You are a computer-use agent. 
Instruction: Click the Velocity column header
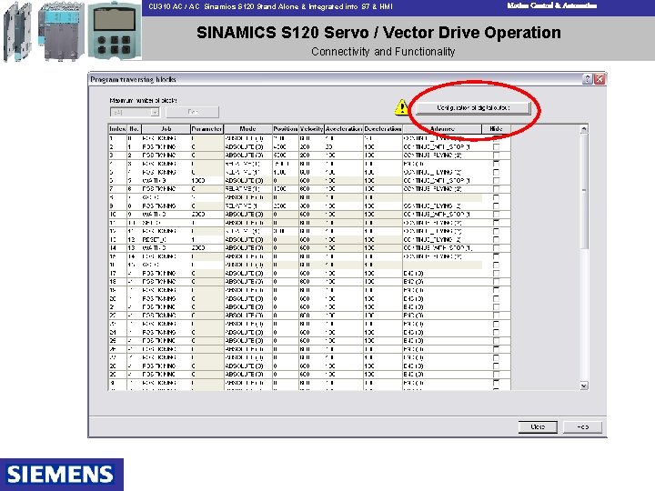coord(312,129)
